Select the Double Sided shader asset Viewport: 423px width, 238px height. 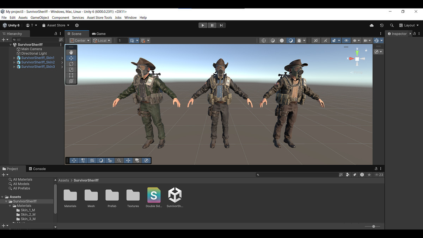tap(154, 195)
